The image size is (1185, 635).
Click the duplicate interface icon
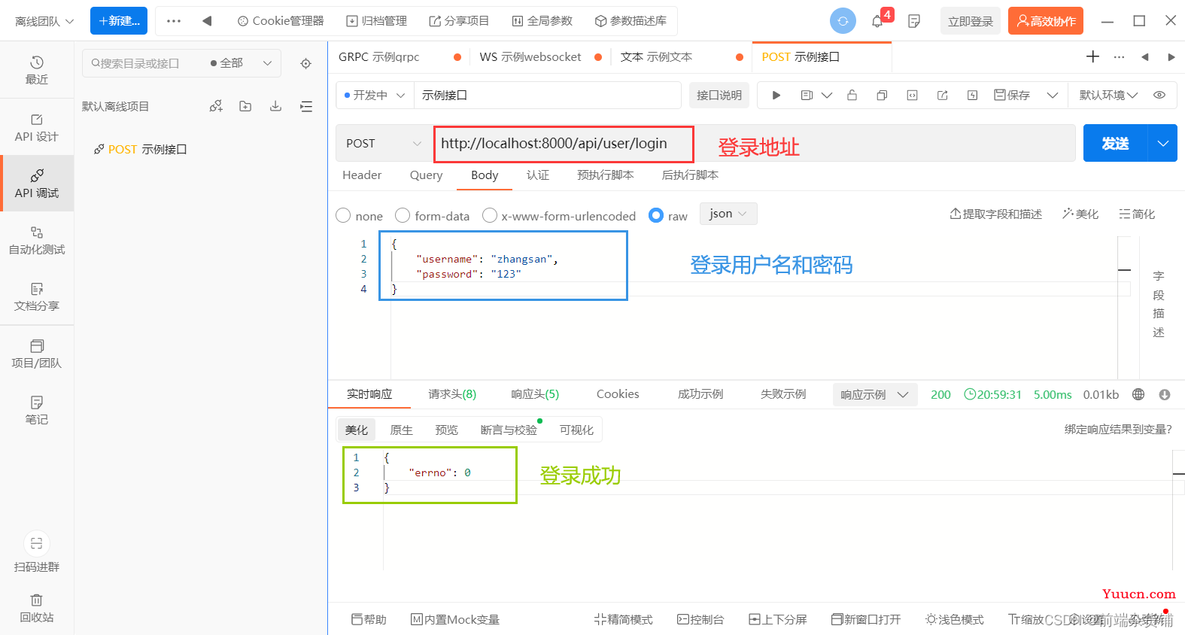pos(882,96)
